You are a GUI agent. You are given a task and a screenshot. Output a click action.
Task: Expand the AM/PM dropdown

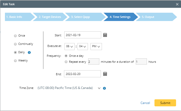click(x=96, y=46)
